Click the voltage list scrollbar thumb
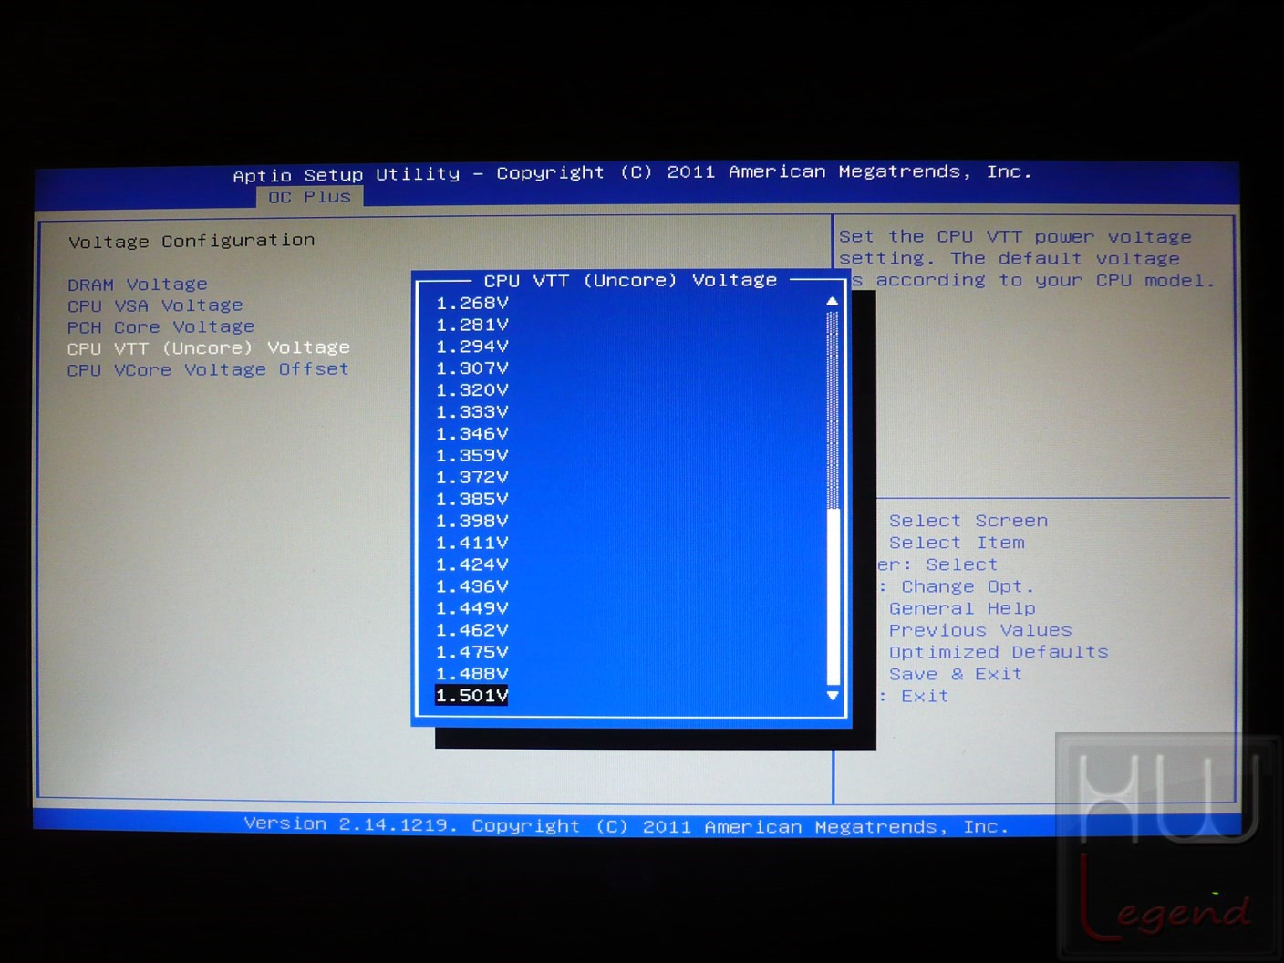Image resolution: width=1284 pixels, height=963 pixels. point(833,596)
